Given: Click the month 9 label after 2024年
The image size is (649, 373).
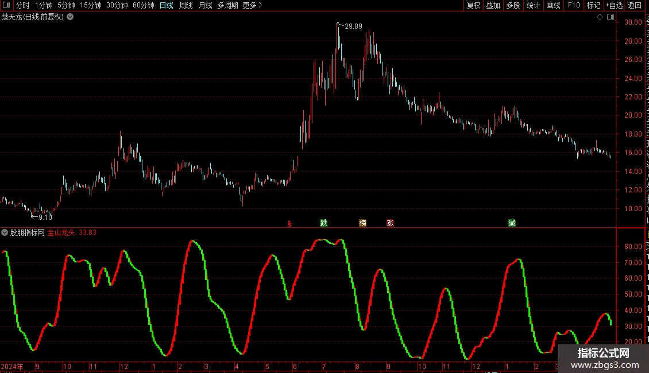Looking at the screenshot, I should 38,366.
